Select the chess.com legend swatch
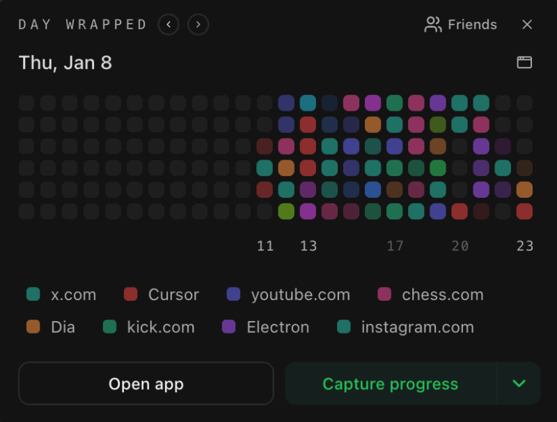 tap(384, 295)
